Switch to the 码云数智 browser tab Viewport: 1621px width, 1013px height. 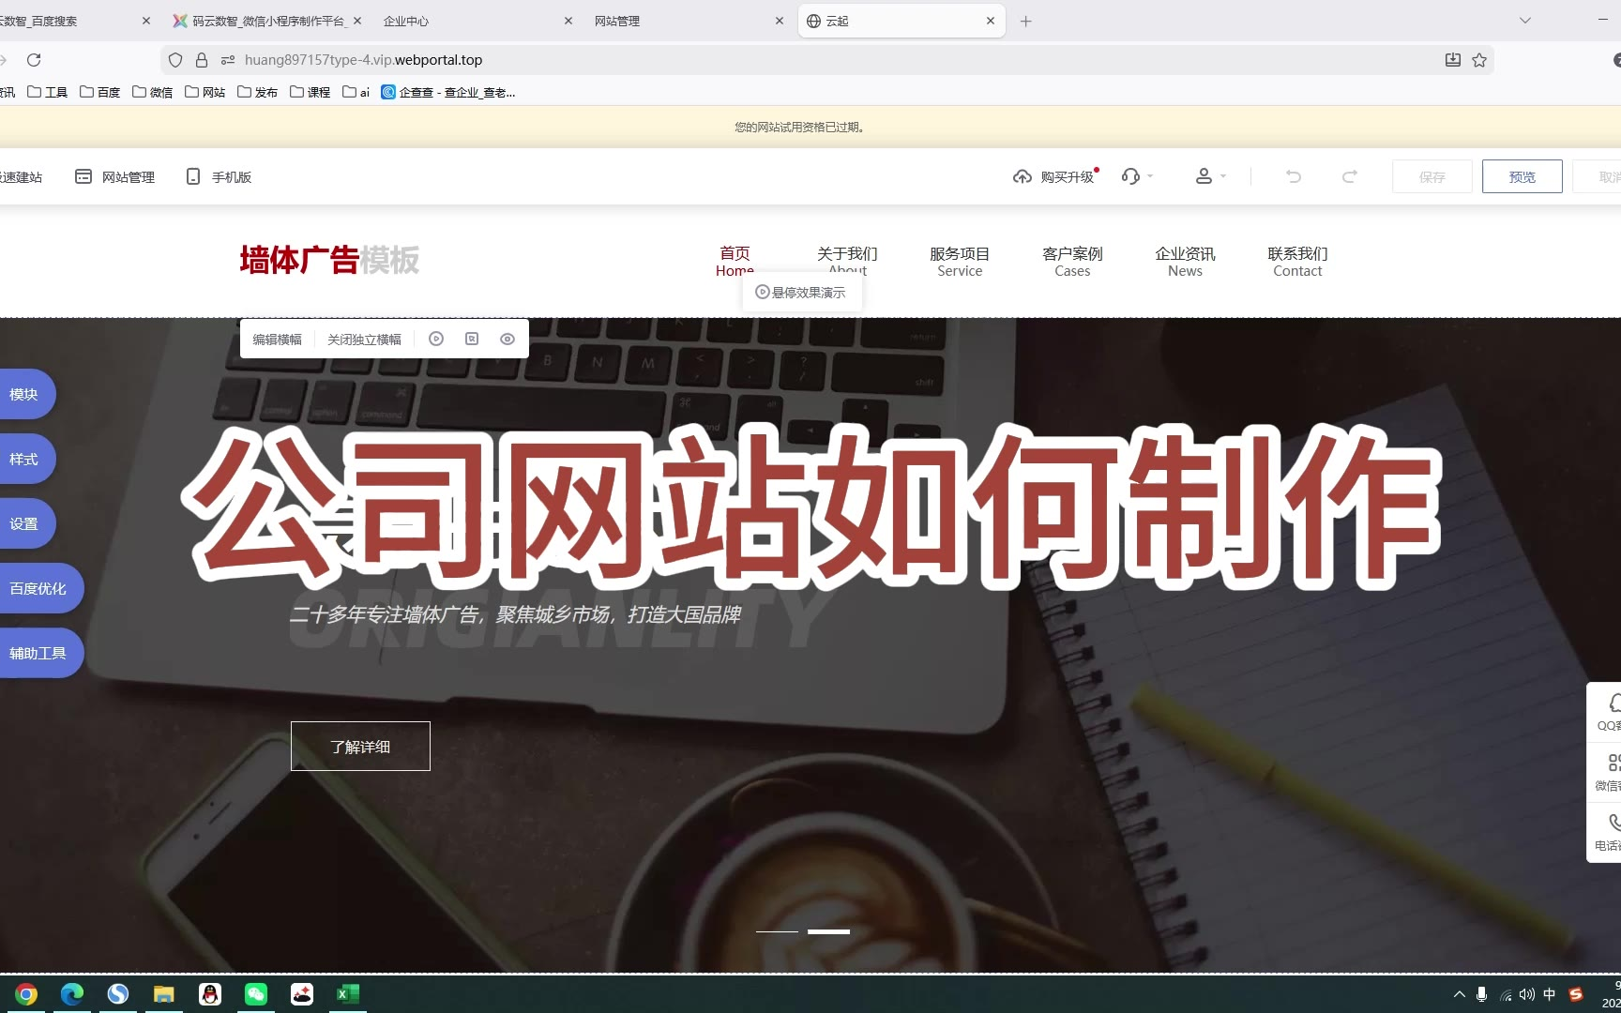(261, 21)
